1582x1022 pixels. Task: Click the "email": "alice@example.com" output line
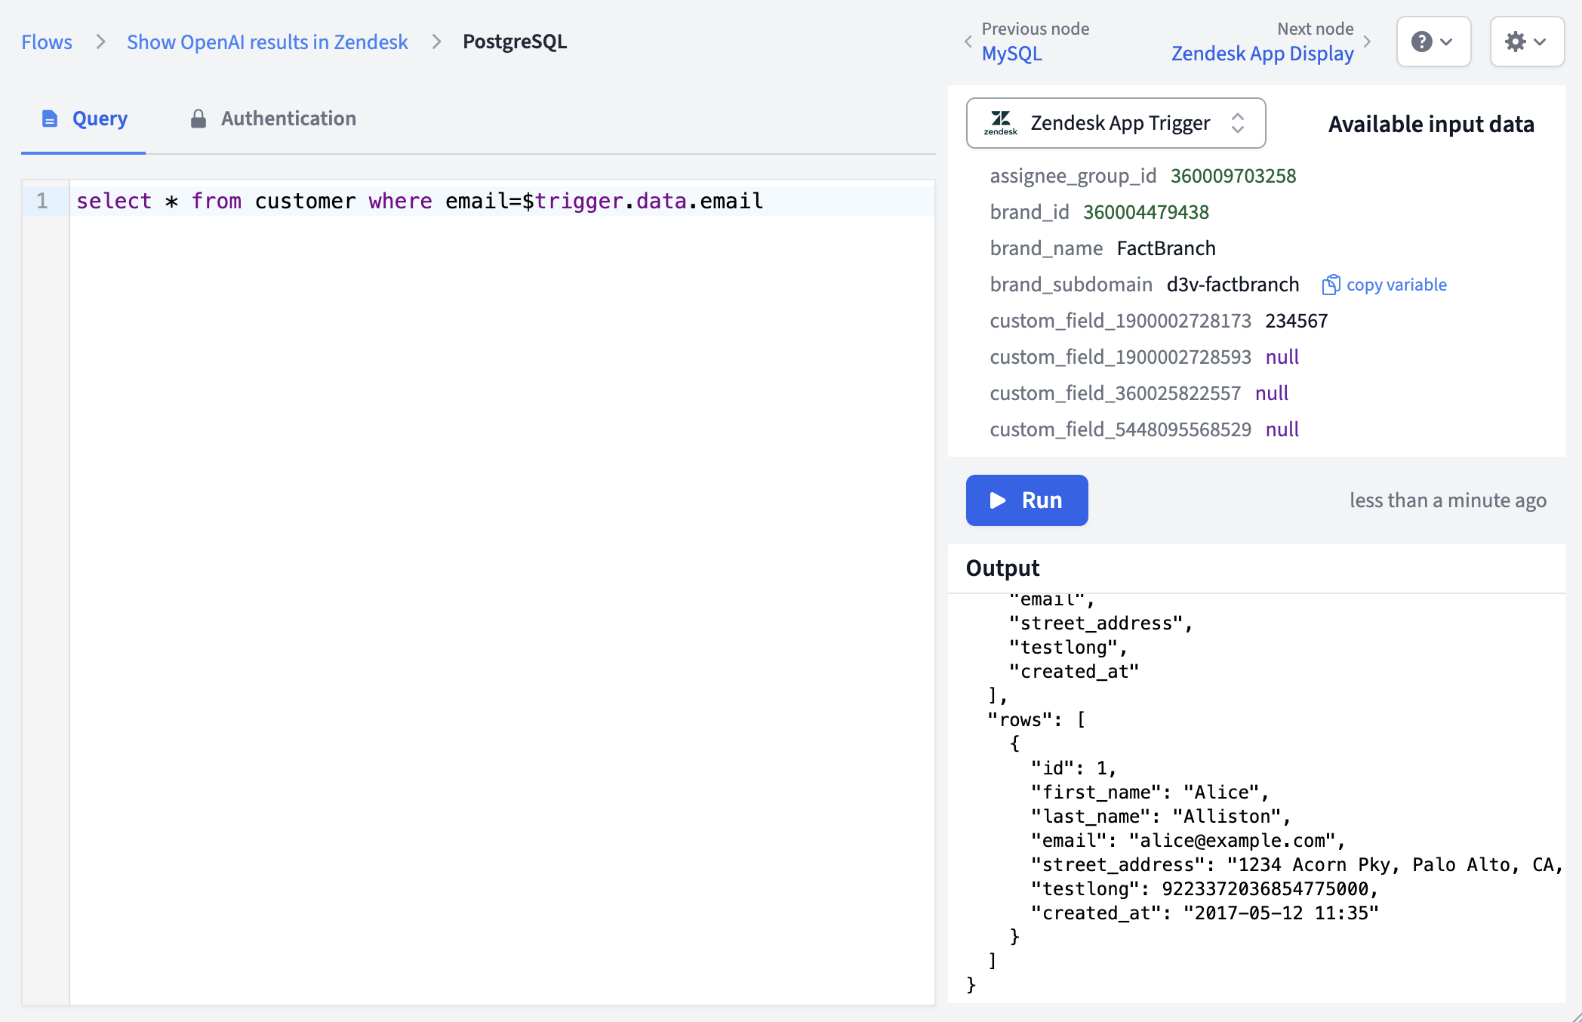[x=1188, y=841]
